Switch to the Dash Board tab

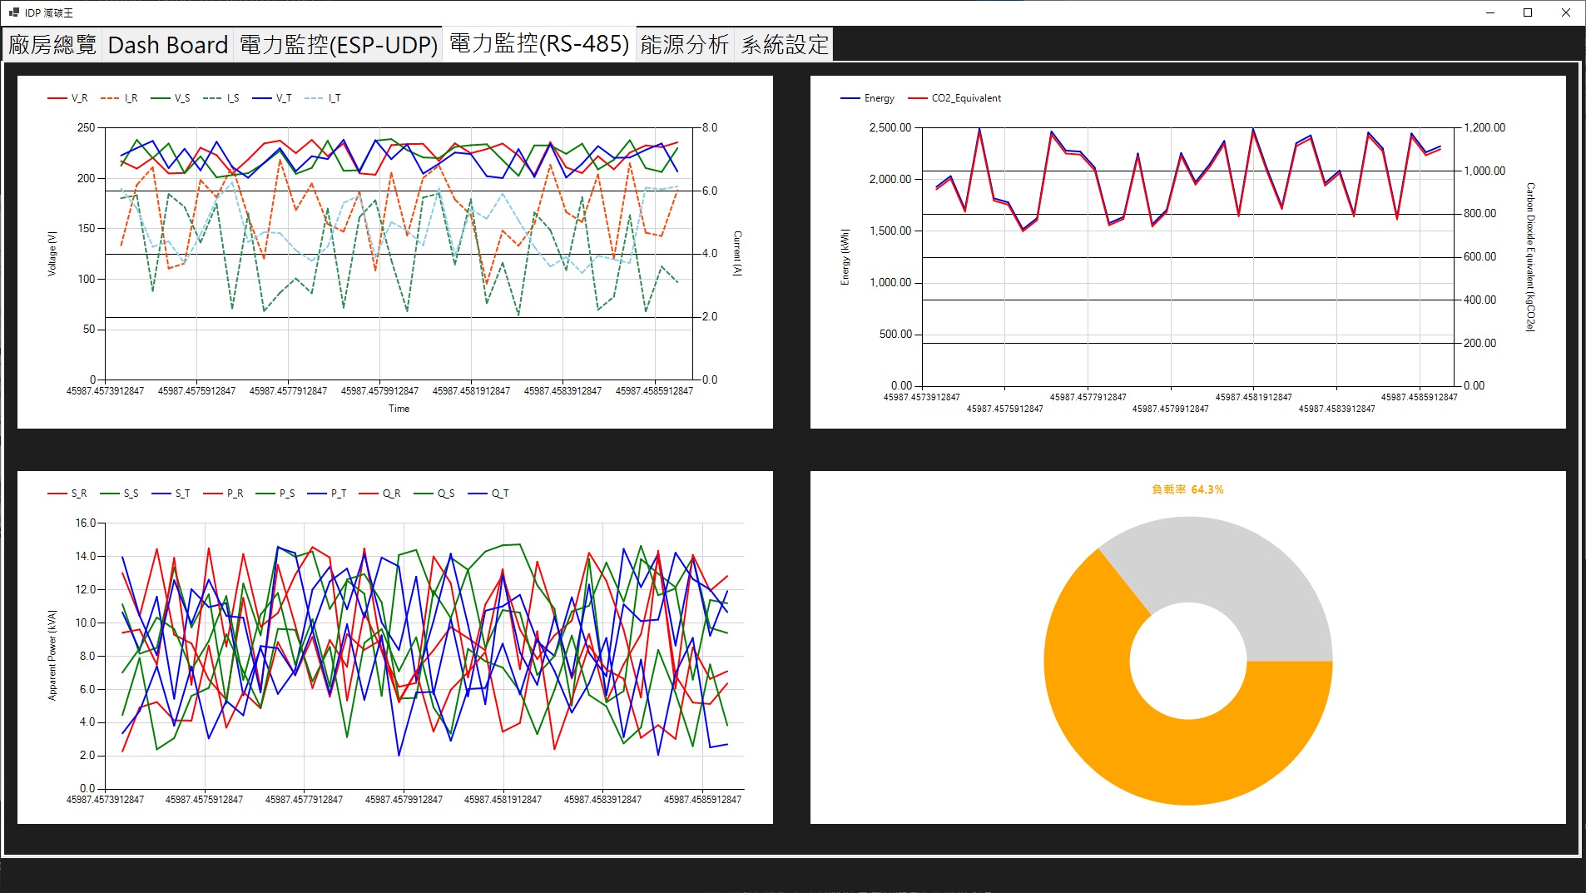(167, 45)
